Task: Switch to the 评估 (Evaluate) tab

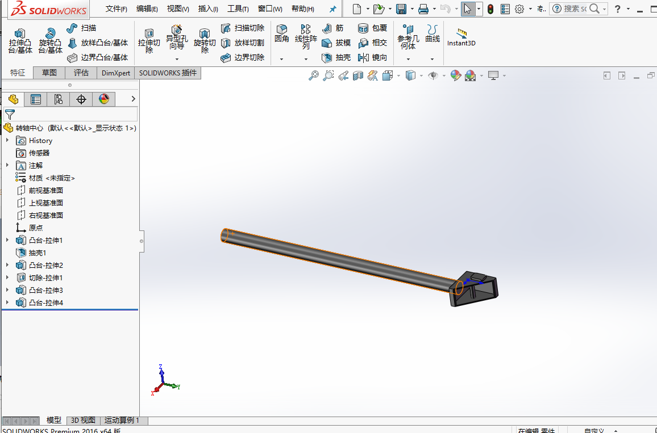Action: (x=81, y=73)
